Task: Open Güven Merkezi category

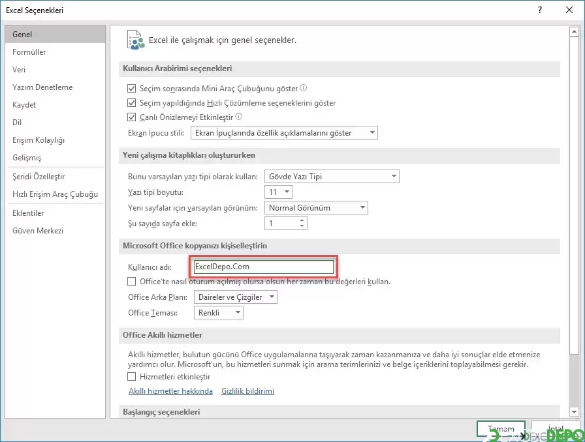Action: click(55, 230)
